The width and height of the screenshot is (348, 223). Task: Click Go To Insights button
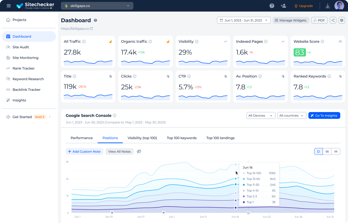324,116
